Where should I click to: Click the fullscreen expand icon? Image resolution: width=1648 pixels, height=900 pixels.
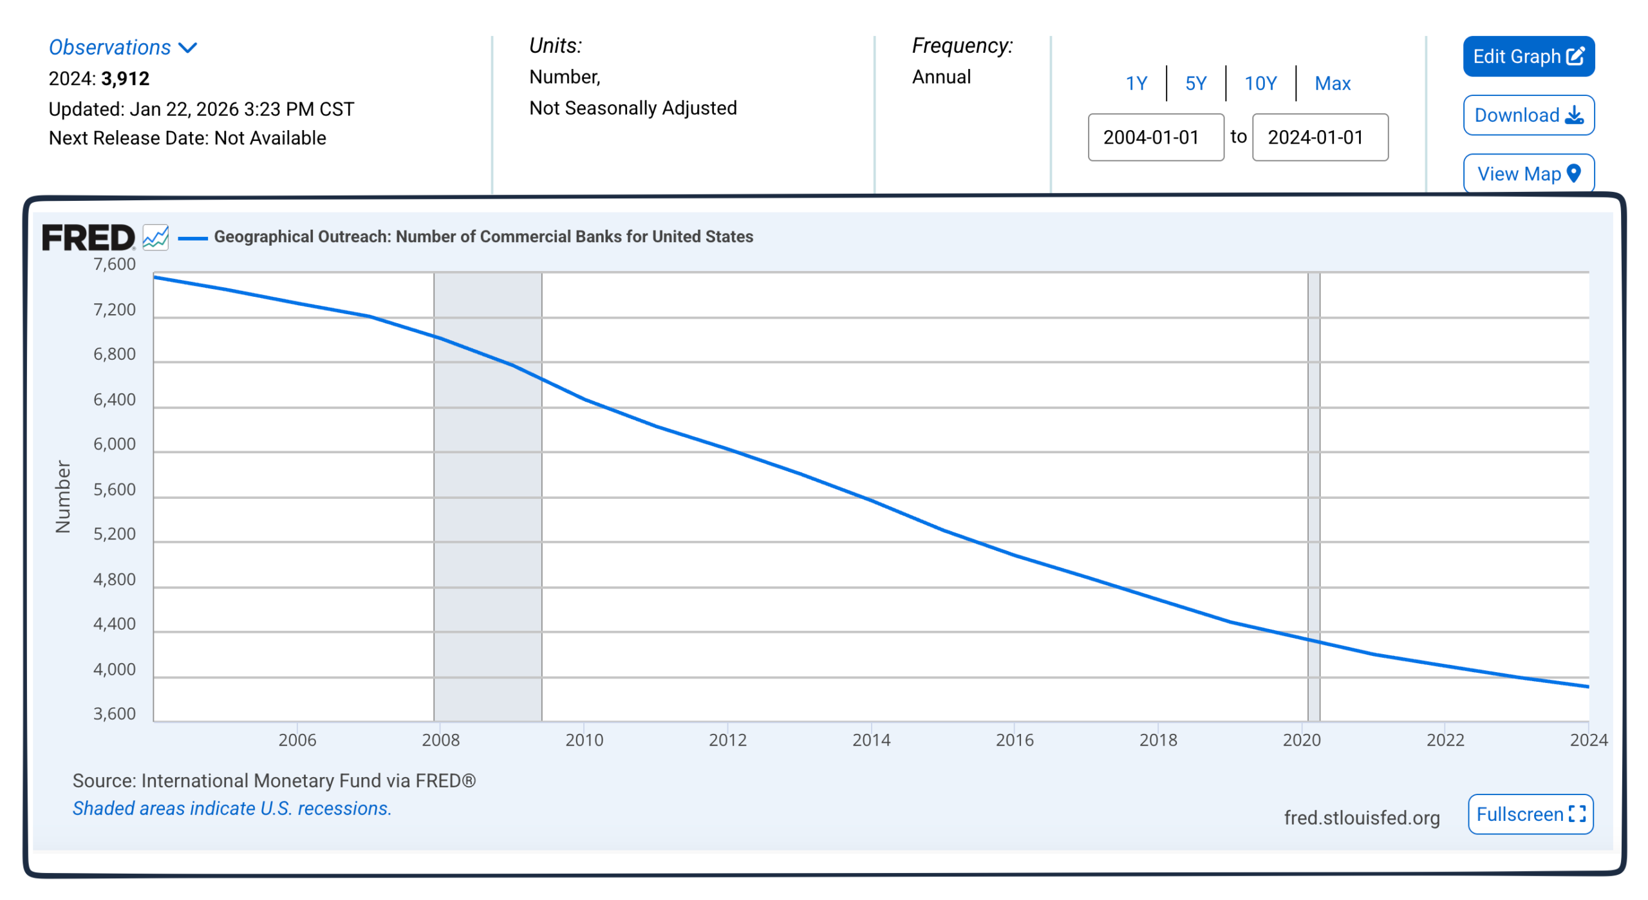pos(1577,814)
